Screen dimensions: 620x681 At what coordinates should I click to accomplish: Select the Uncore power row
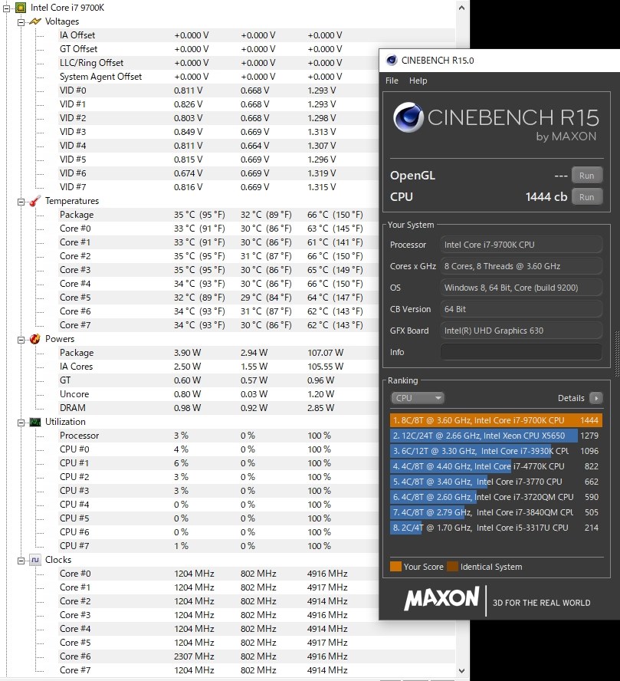point(218,394)
